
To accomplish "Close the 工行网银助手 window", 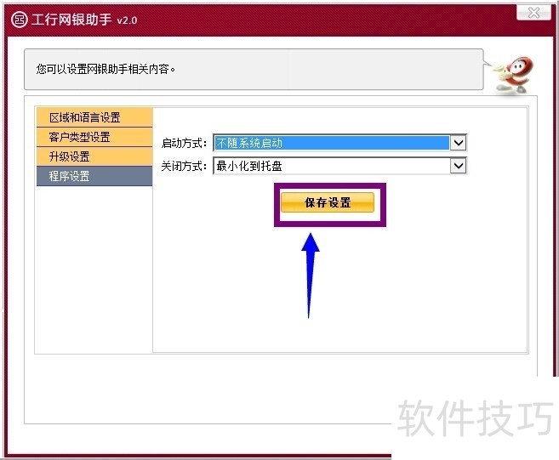I will [x=533, y=12].
